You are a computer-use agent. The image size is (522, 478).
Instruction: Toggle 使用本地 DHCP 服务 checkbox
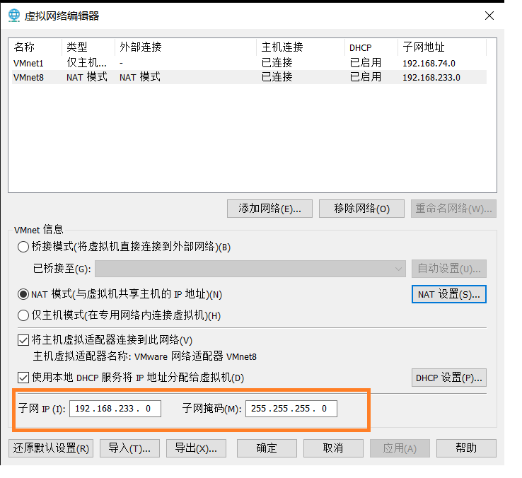(23, 378)
